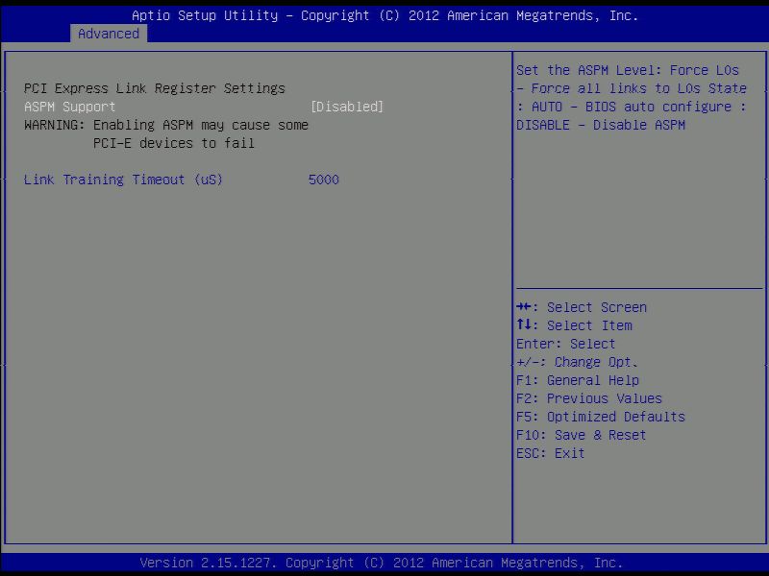Image resolution: width=769 pixels, height=576 pixels.
Task: Click the 'Set the ASPM Level' help text
Action: coord(628,70)
